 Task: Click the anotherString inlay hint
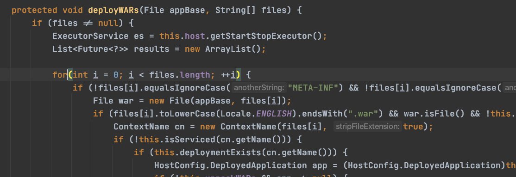pos(258,88)
